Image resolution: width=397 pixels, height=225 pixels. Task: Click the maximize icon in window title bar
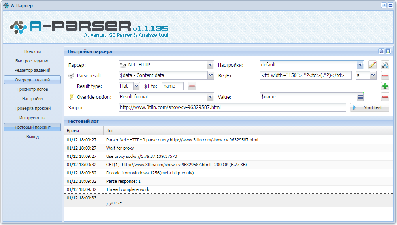[390, 5]
